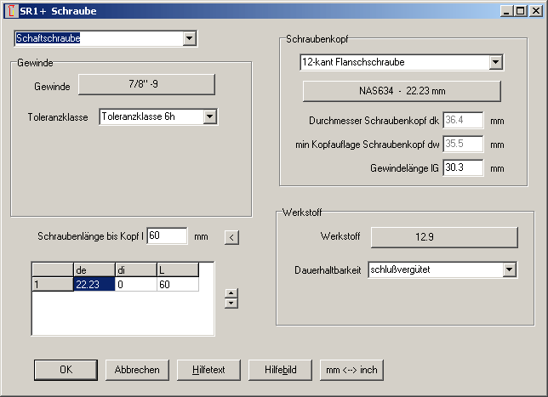Expand the Toleranzklasse 6h dropdown
This screenshot has height=397, width=548.
[210, 116]
